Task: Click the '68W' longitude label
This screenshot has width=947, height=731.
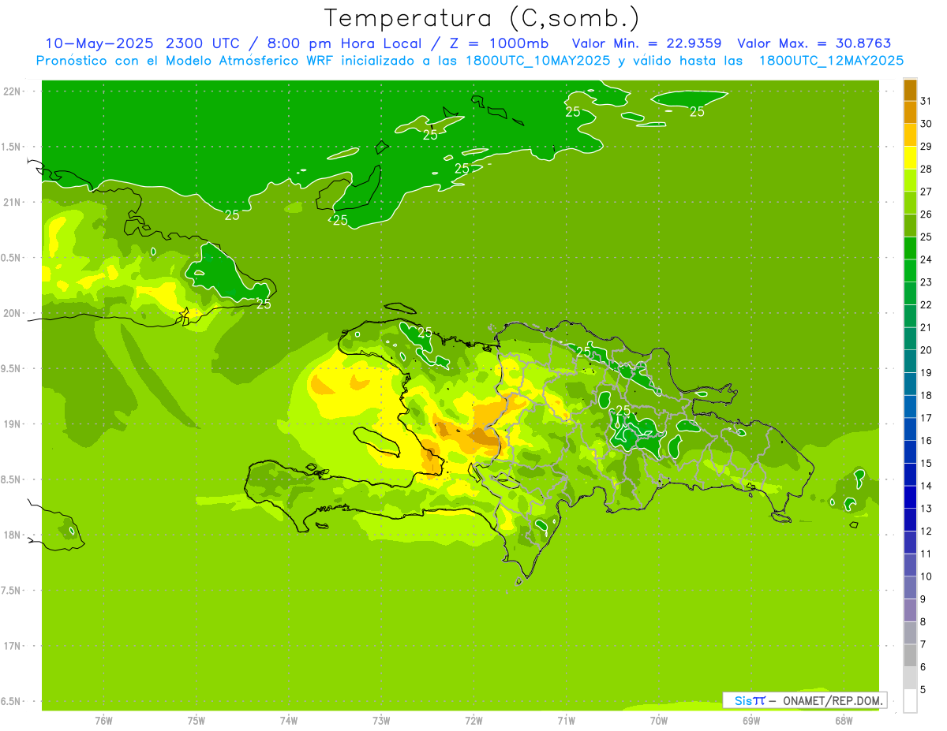Action: (x=844, y=721)
